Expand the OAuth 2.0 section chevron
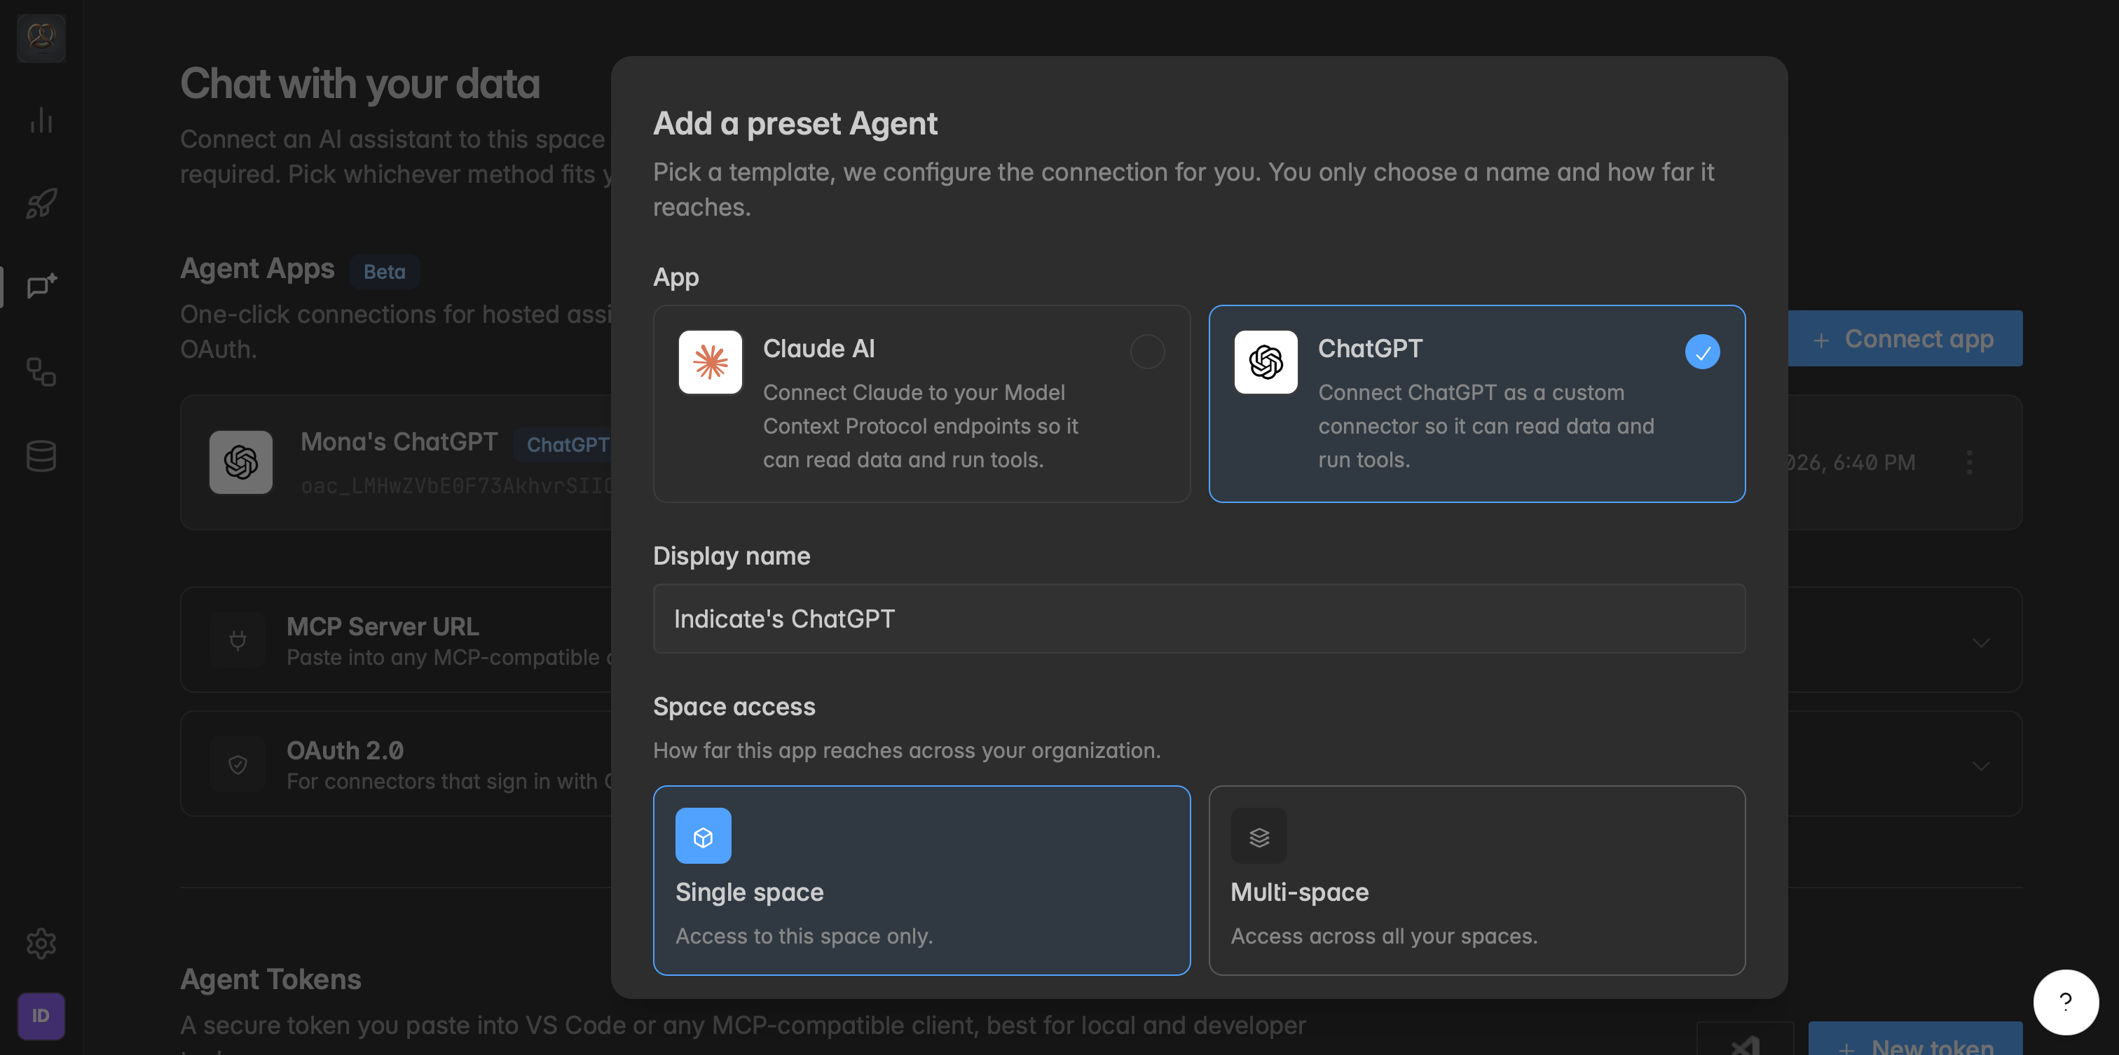The image size is (2119, 1055). pyautogui.click(x=1981, y=766)
